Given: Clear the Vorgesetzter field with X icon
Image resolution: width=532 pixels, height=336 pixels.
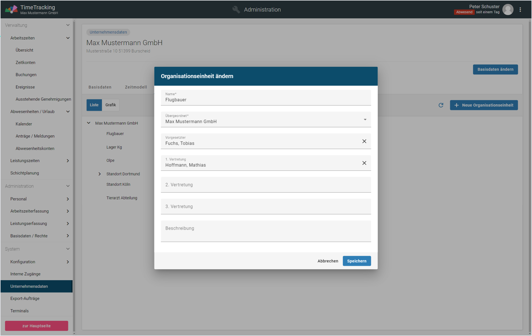Looking at the screenshot, I should (364, 141).
